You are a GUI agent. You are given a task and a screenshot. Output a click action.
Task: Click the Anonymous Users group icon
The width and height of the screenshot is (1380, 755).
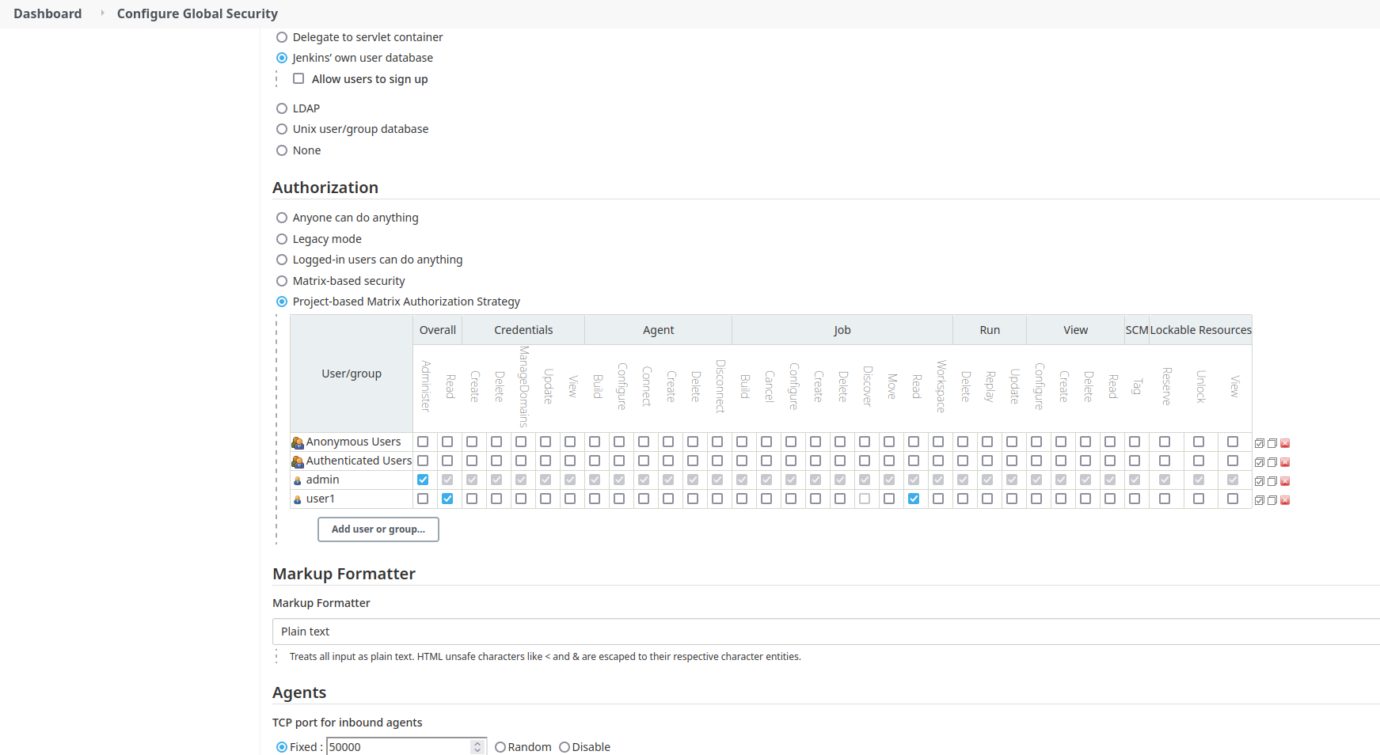coord(298,442)
